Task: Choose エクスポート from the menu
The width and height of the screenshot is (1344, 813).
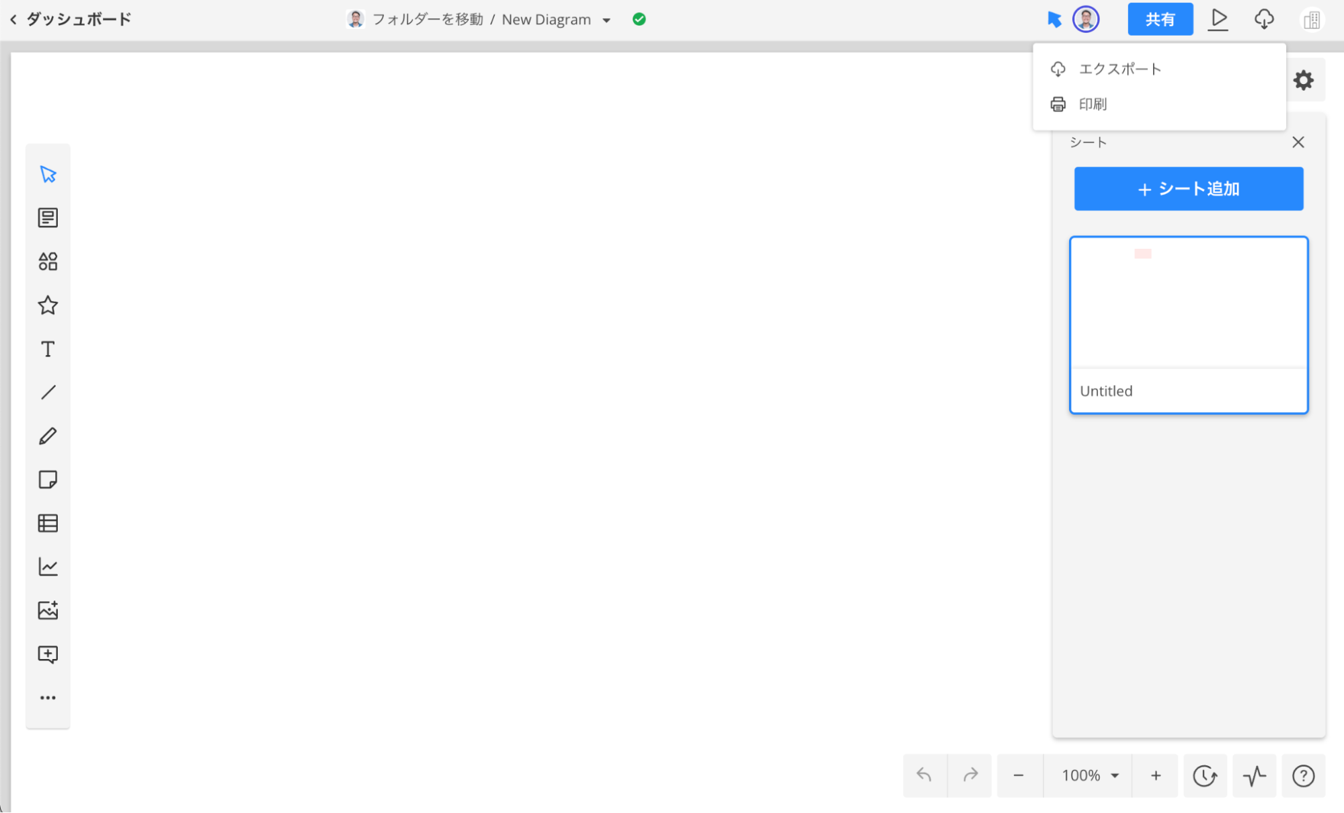Action: pos(1119,69)
